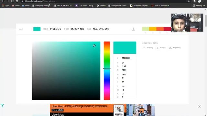The height and width of the screenshot is (116, 207).
Task: Dismiss the bottom banner with circled X
Action: 200,106
